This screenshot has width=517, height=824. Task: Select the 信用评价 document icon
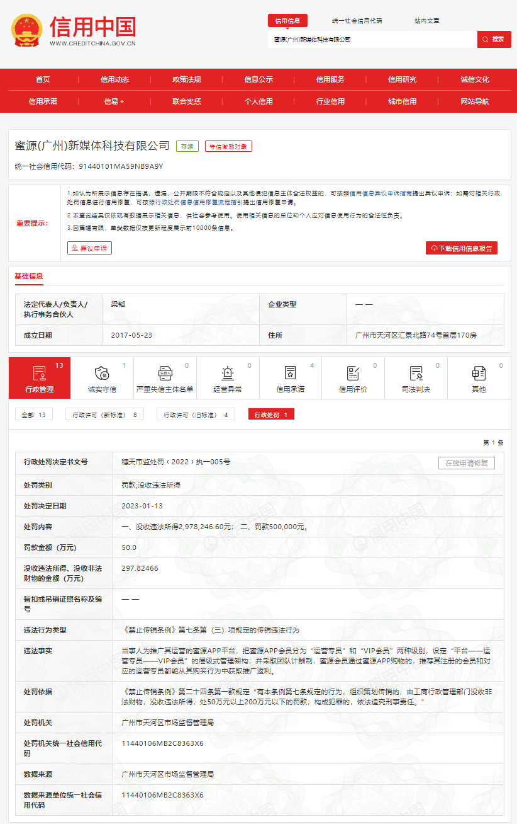353,373
